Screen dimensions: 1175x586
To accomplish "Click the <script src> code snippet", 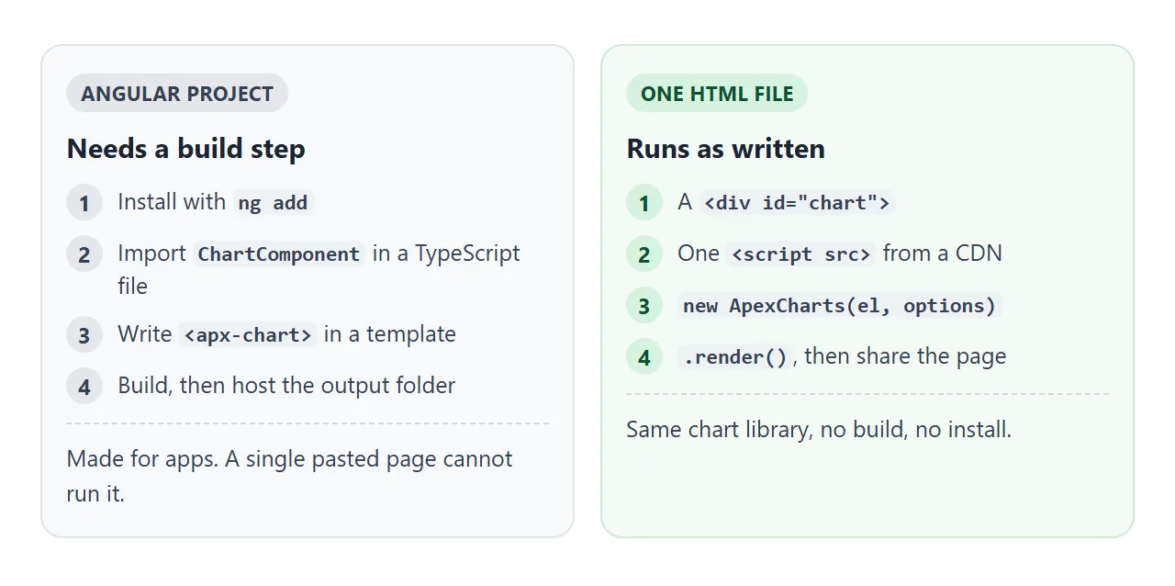I will pos(800,254).
